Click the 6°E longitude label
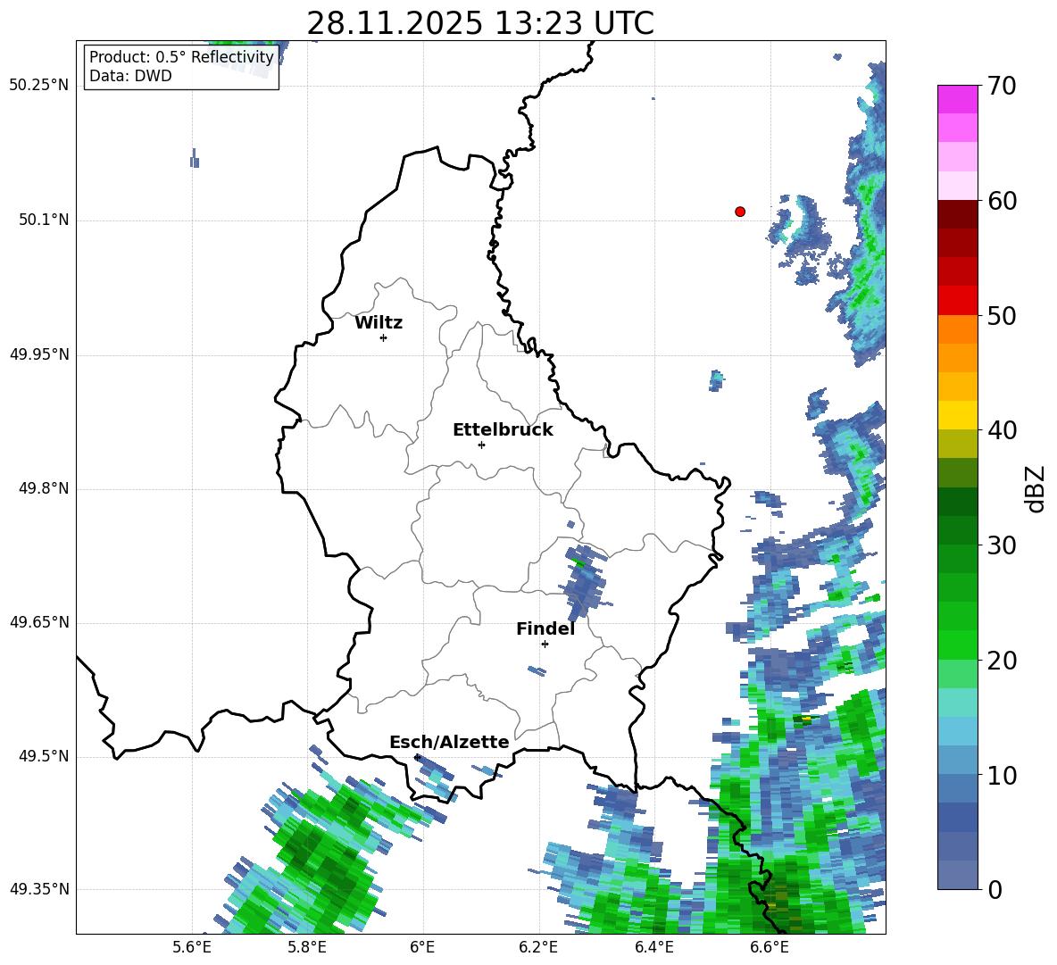 [422, 947]
